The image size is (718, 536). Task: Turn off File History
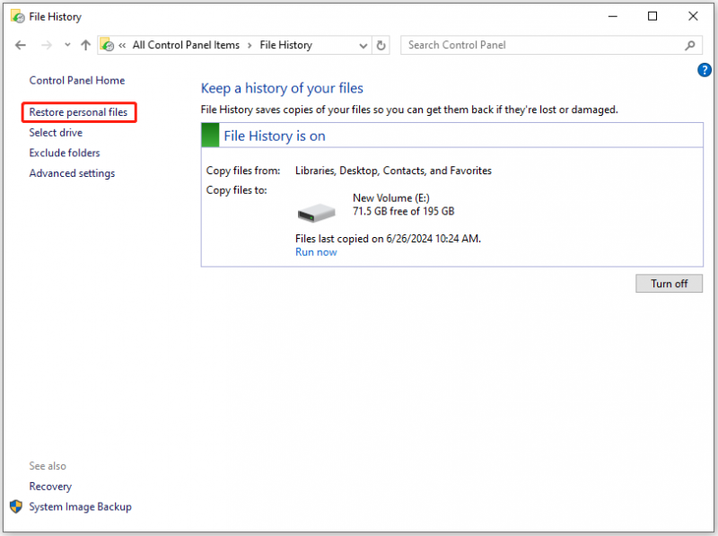pyautogui.click(x=669, y=284)
